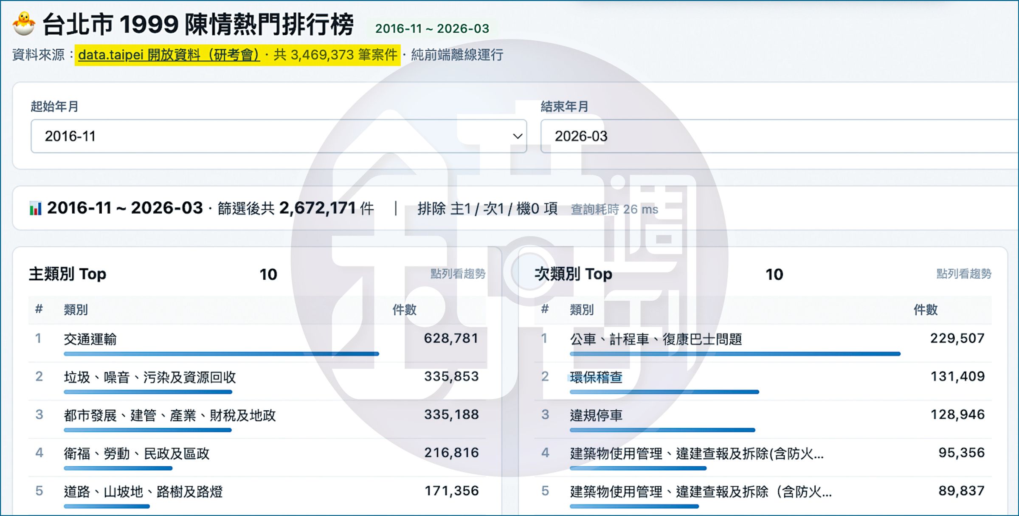Click the bar chart icon before 2016-11
1019x516 pixels.
36,209
